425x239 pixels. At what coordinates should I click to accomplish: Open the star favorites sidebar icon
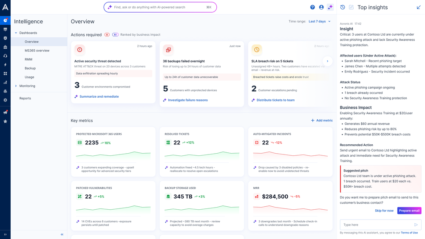pyautogui.click(x=5, y=121)
